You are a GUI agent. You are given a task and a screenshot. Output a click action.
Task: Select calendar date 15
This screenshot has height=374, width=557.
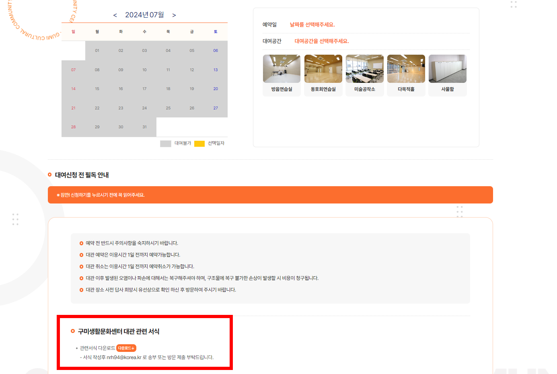[x=97, y=89]
